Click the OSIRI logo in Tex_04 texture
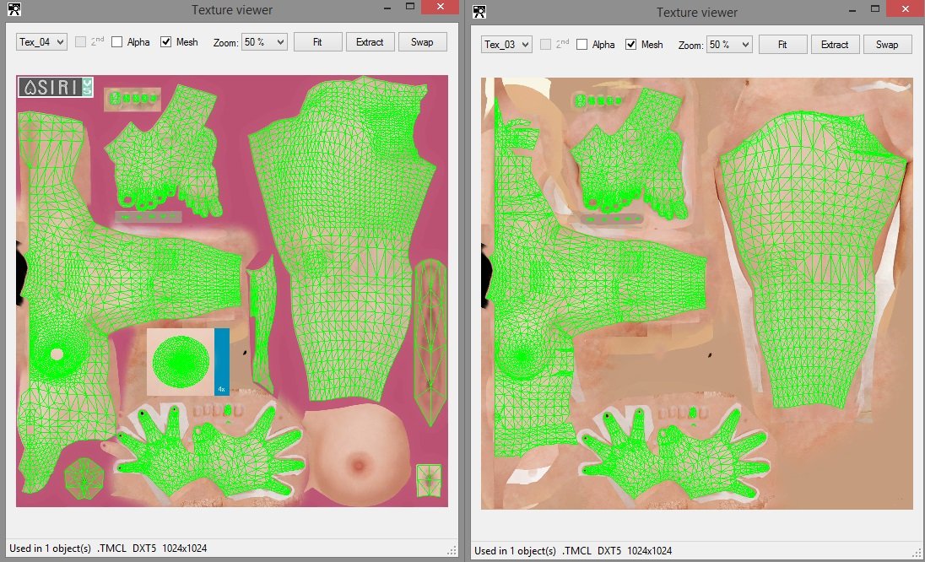 pyautogui.click(x=55, y=87)
